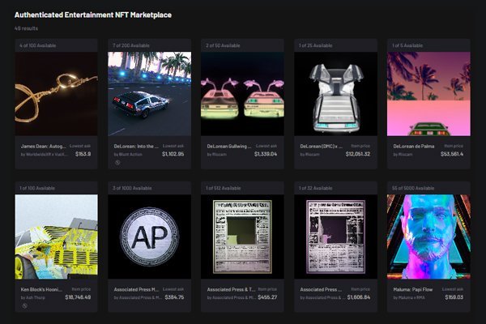Click the 'DeLorean: Into the ...' title

pyautogui.click(x=136, y=146)
